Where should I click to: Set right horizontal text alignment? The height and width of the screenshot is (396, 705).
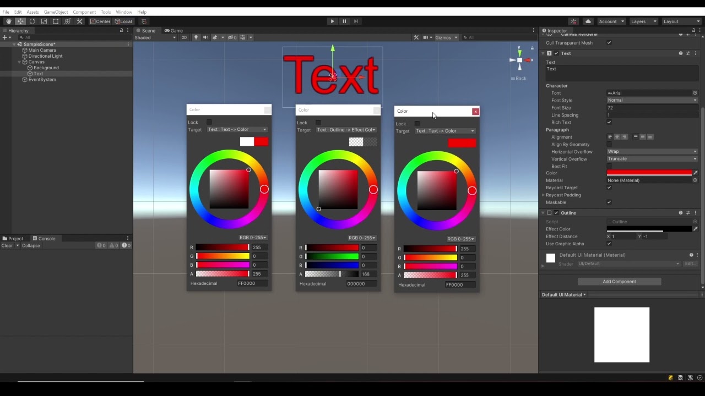[624, 137]
